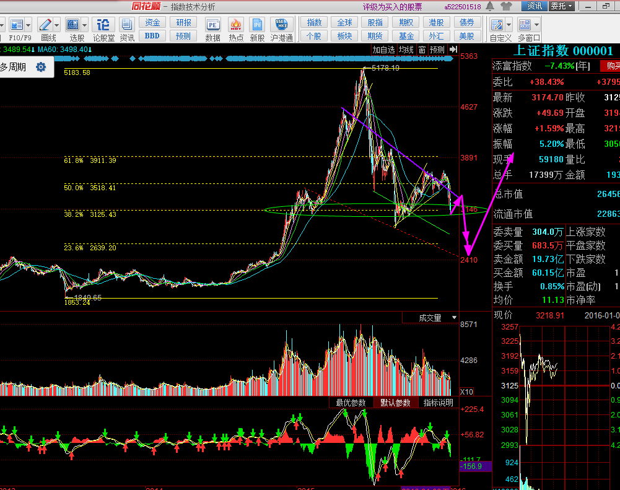This screenshot has width=620, height=490.
Task: Click the 预测 button under 研报
Action: (183, 36)
